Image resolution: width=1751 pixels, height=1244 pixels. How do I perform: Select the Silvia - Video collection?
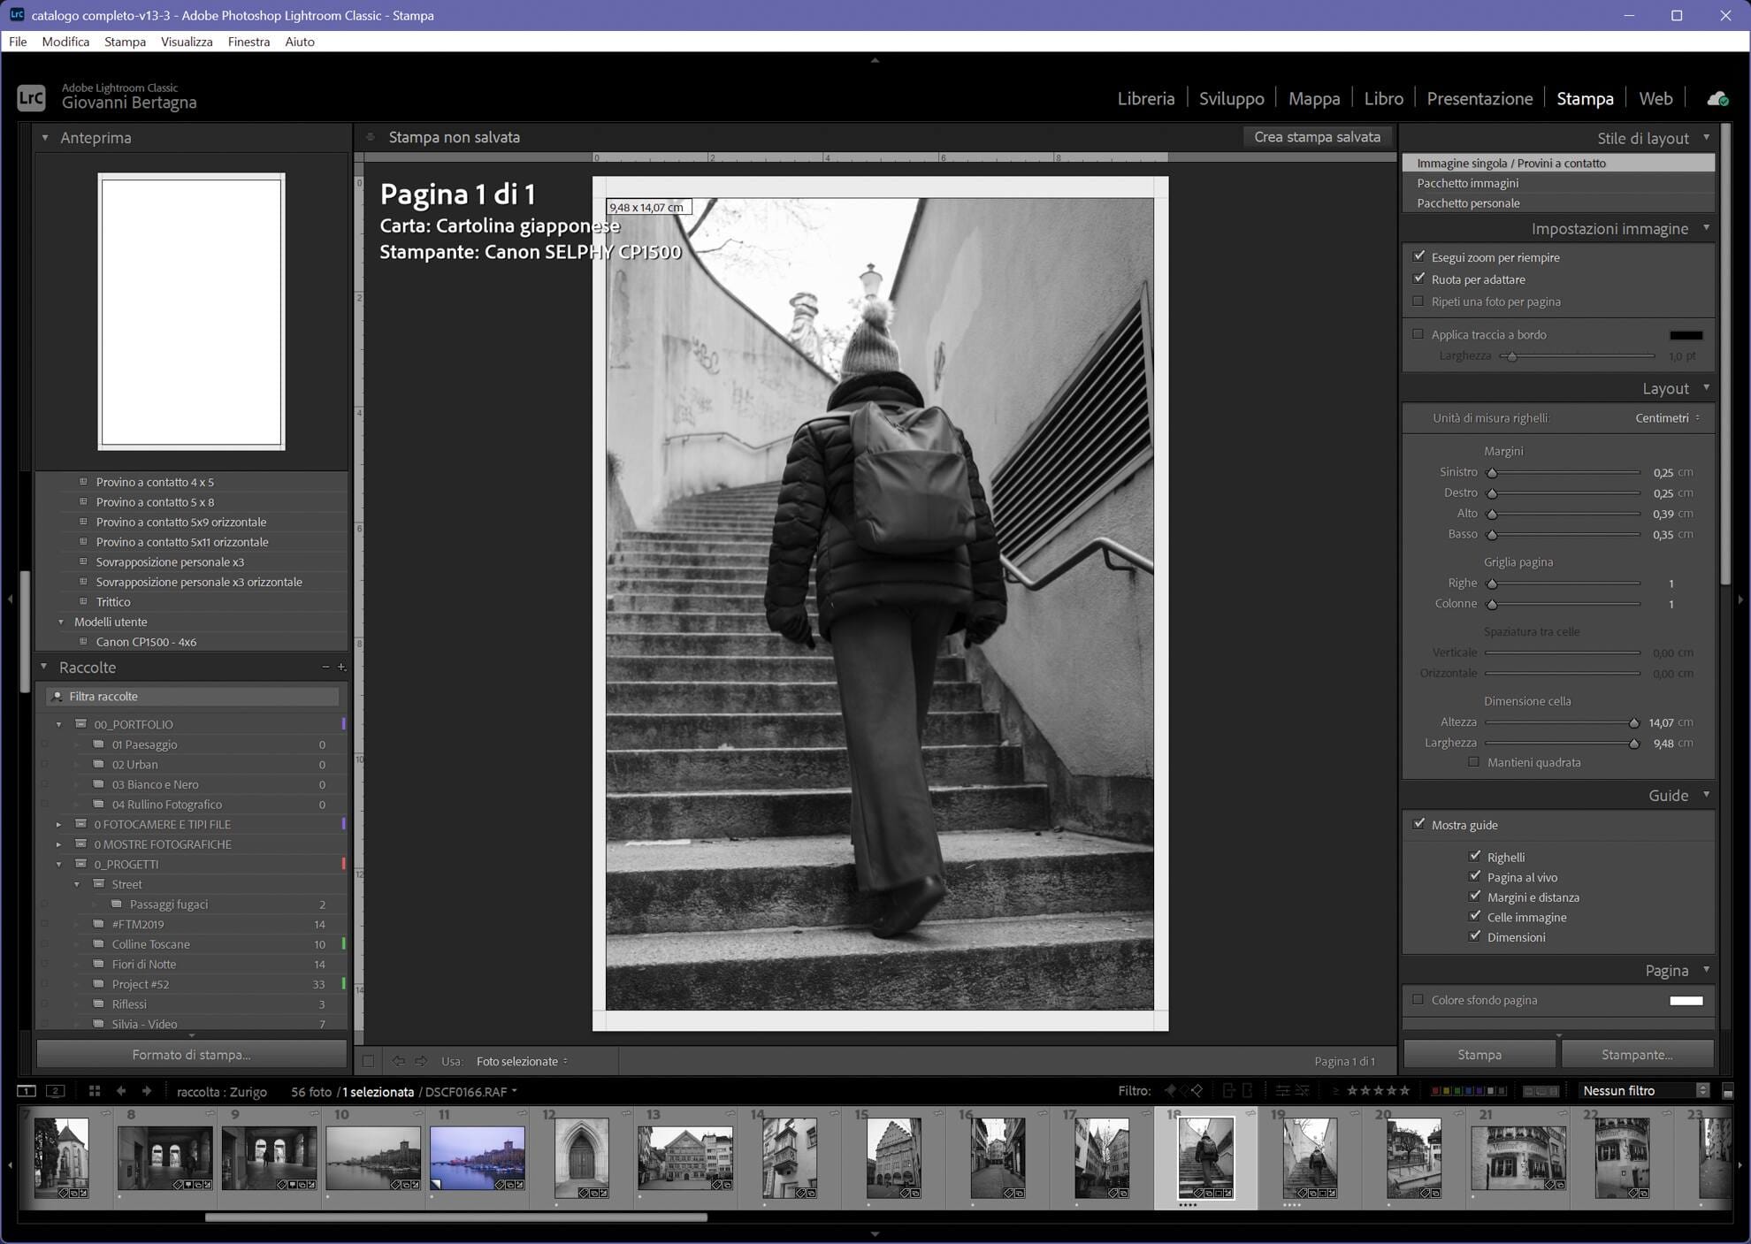145,1024
